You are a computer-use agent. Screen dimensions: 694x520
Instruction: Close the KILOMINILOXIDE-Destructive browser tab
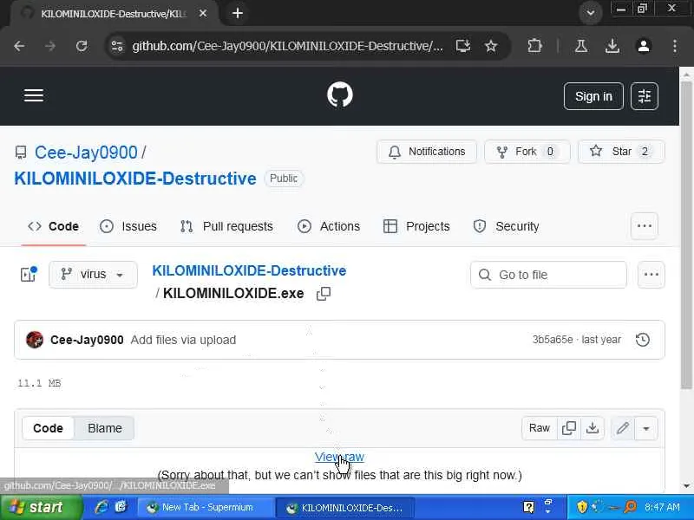coord(203,13)
